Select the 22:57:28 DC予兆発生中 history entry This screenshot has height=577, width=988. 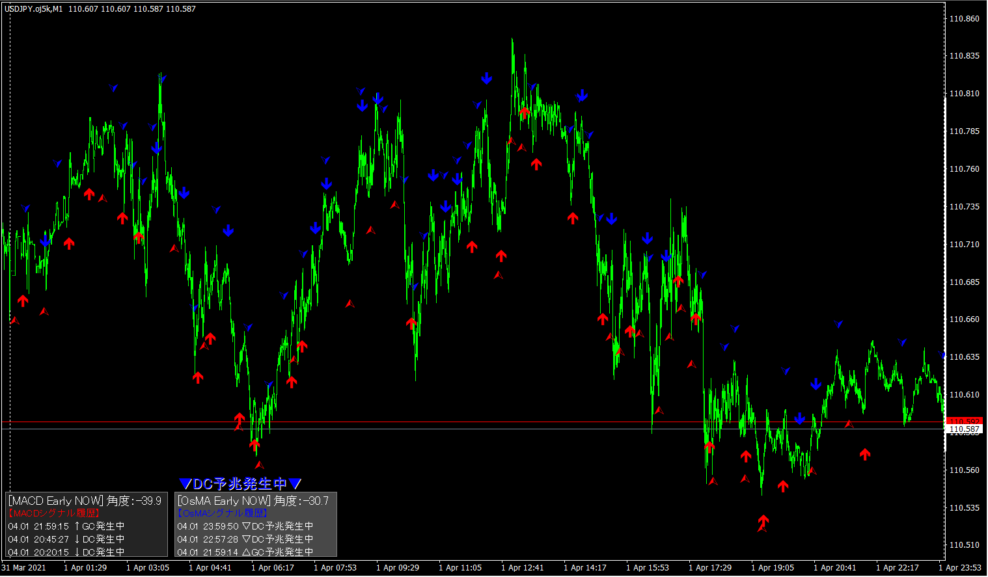[x=245, y=539]
